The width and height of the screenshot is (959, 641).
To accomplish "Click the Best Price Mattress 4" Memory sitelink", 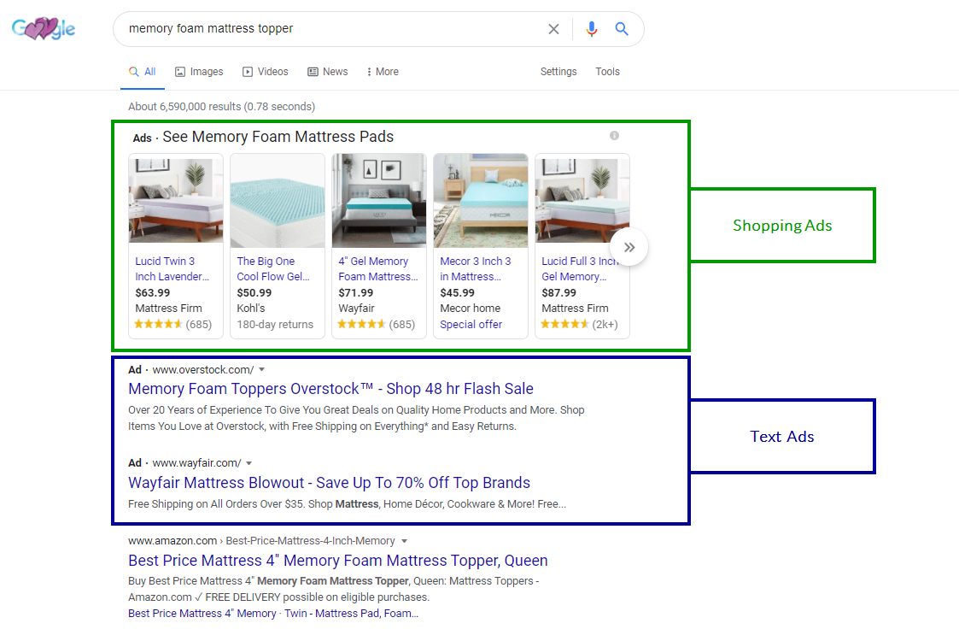I will (x=202, y=614).
